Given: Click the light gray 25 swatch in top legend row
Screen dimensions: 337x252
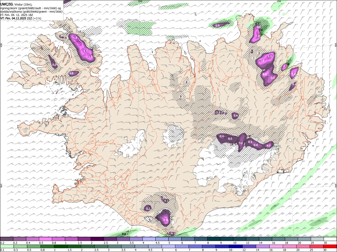Looking at the screenshot, I should [317, 239].
